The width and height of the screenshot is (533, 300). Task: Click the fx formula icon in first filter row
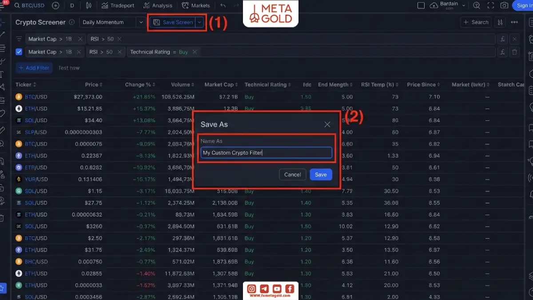(x=502, y=39)
